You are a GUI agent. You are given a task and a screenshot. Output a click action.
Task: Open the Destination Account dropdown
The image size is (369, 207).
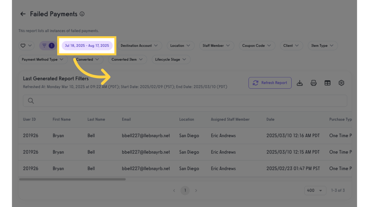(139, 46)
